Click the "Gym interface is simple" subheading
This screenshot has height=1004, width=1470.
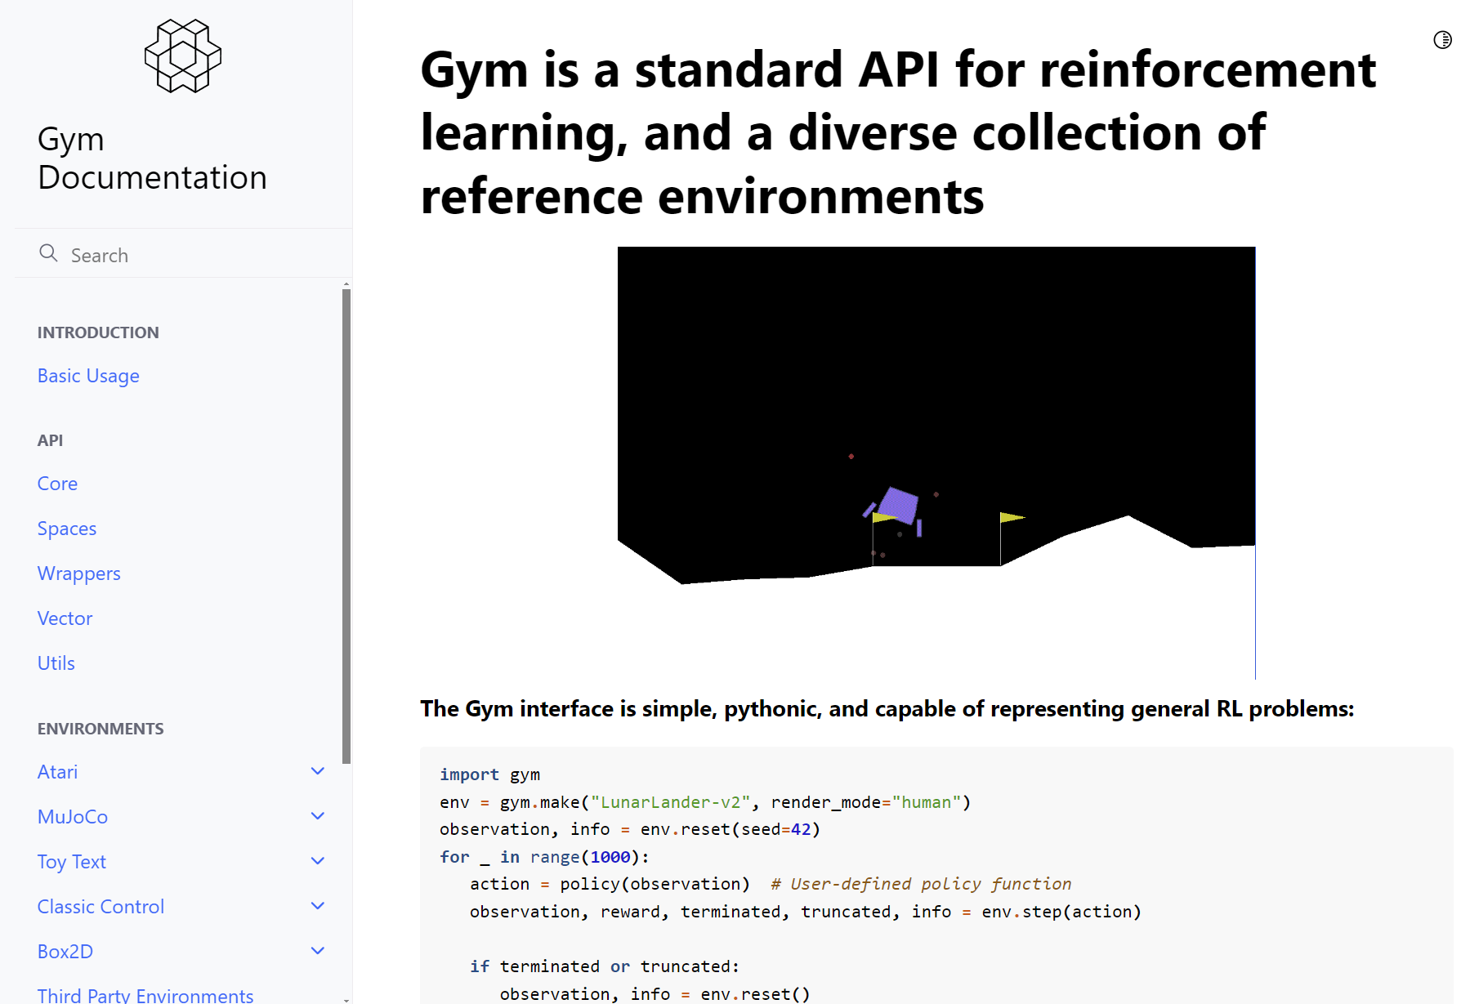tap(887, 708)
